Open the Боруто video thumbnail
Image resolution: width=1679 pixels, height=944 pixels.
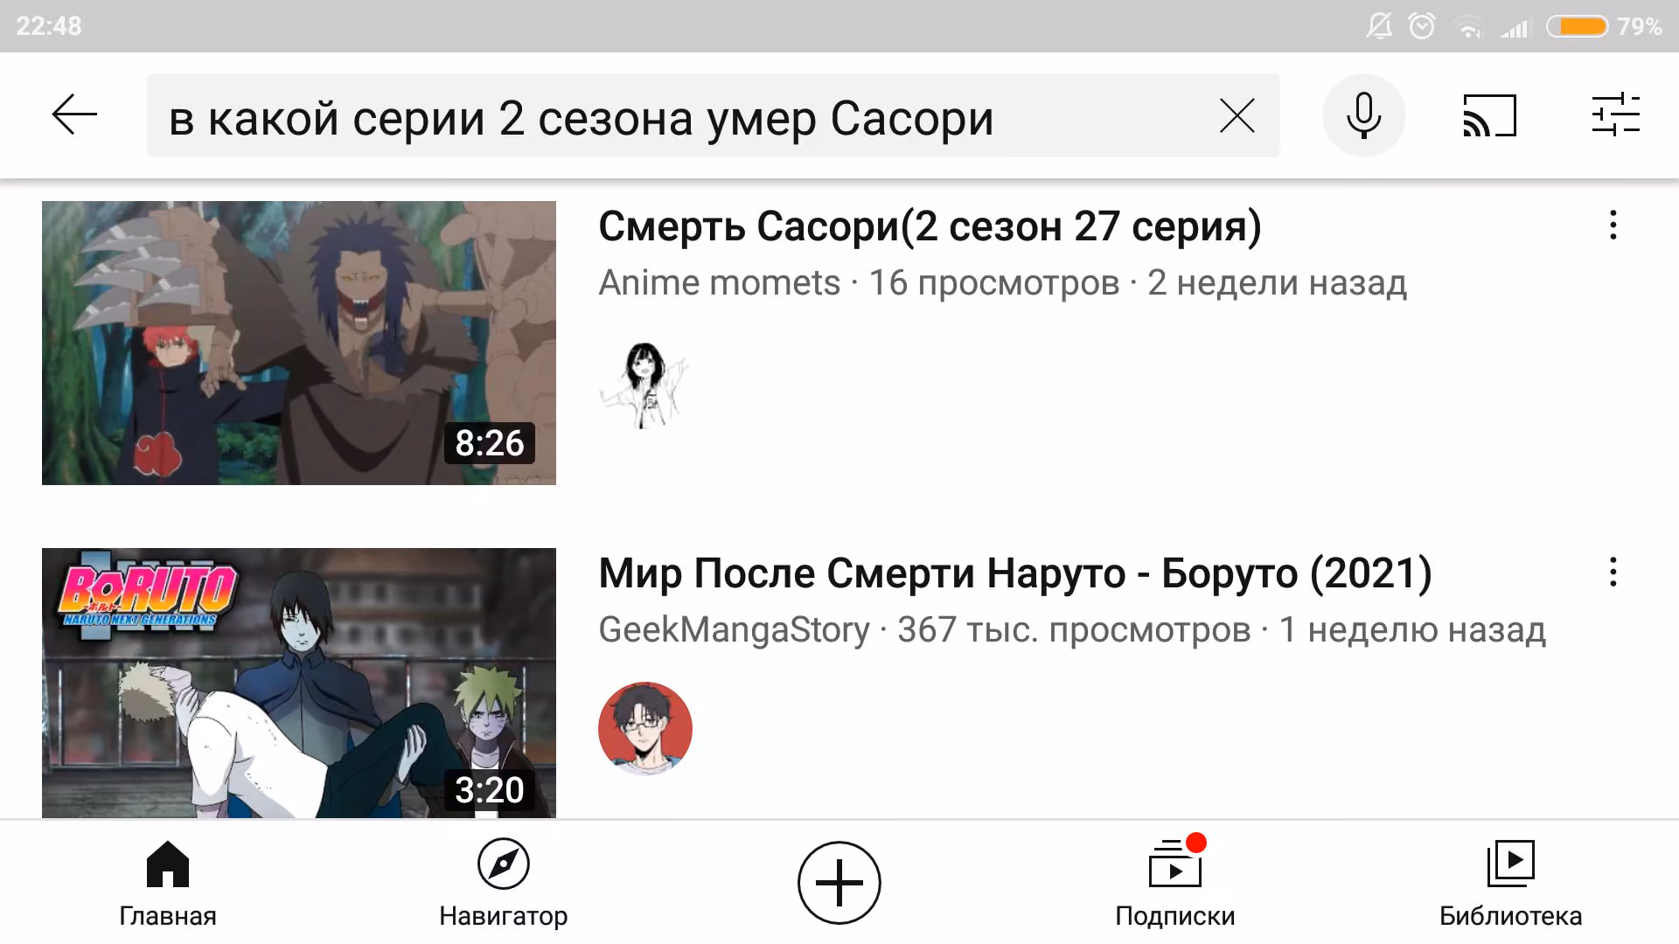(x=299, y=683)
